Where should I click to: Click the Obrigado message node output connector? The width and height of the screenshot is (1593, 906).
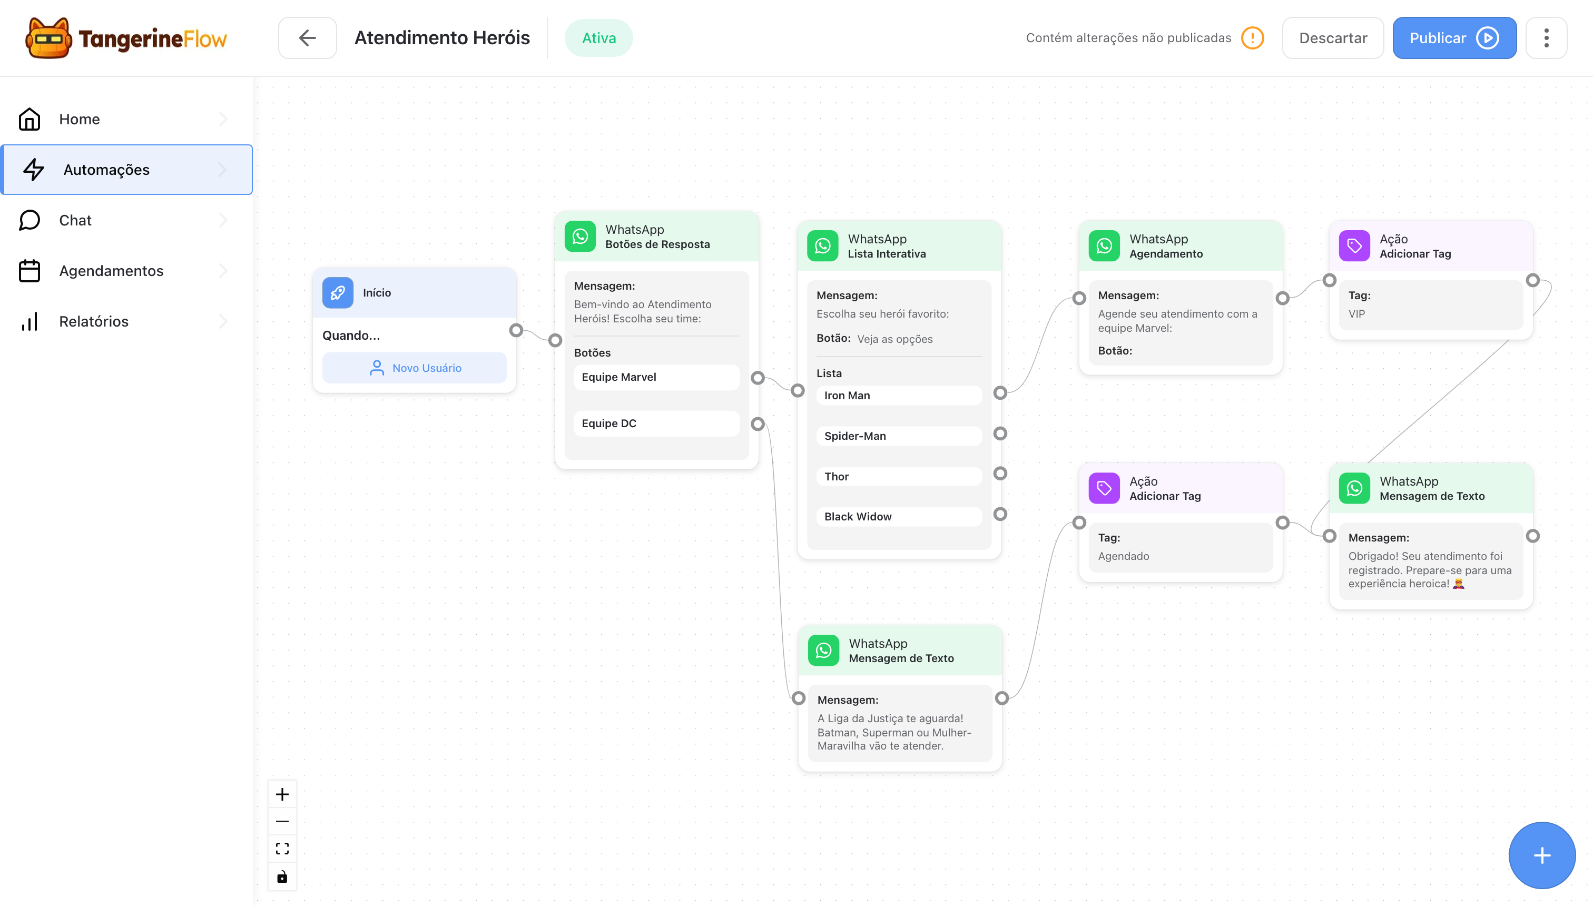pyautogui.click(x=1532, y=536)
